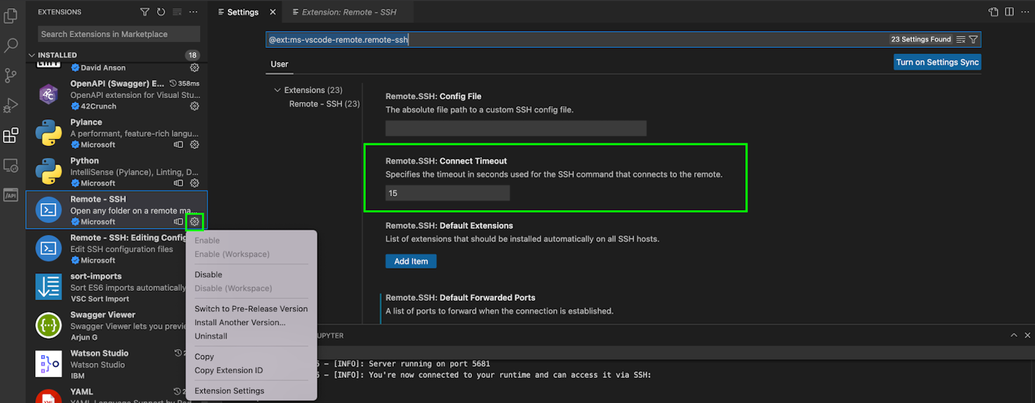Open manage gear for Python extension
1035x403 pixels.
tap(195, 183)
